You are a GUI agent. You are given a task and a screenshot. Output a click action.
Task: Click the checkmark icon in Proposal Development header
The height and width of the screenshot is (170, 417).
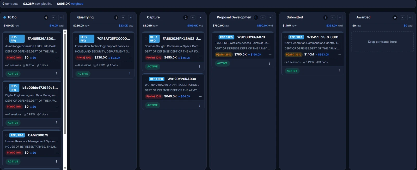pyautogui.click(x=263, y=17)
